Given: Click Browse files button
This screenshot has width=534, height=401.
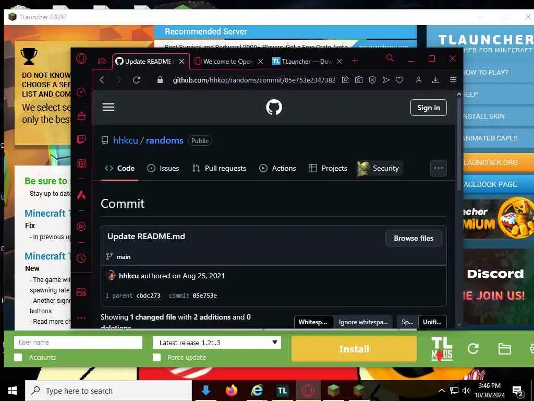Looking at the screenshot, I should pyautogui.click(x=414, y=238).
